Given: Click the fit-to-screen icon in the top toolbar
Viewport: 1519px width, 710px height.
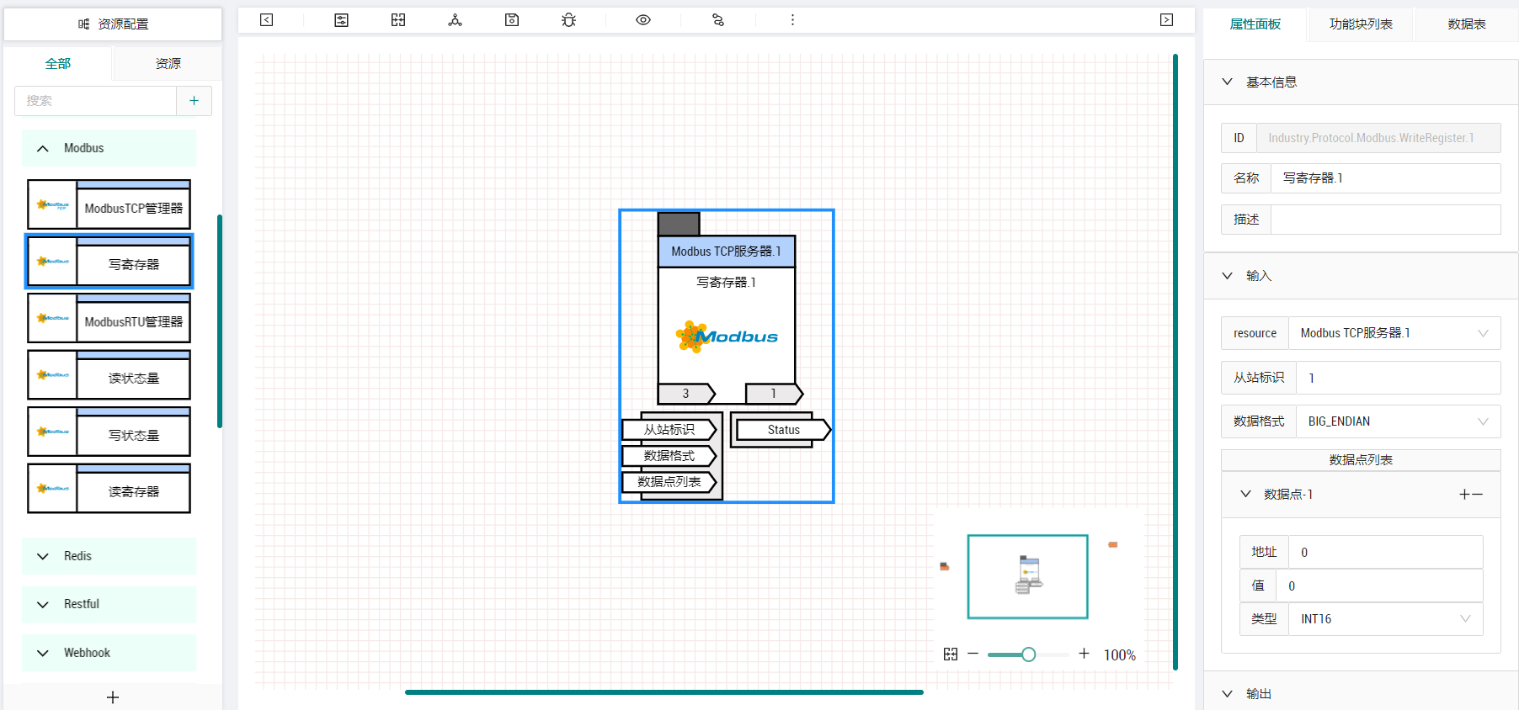Looking at the screenshot, I should (x=398, y=20).
